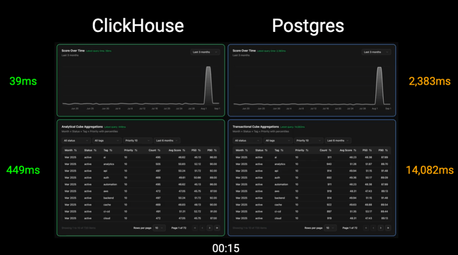Viewport: 458px width, 255px height.
Task: Sort the Month column in Analytical table
Action: pos(71,150)
